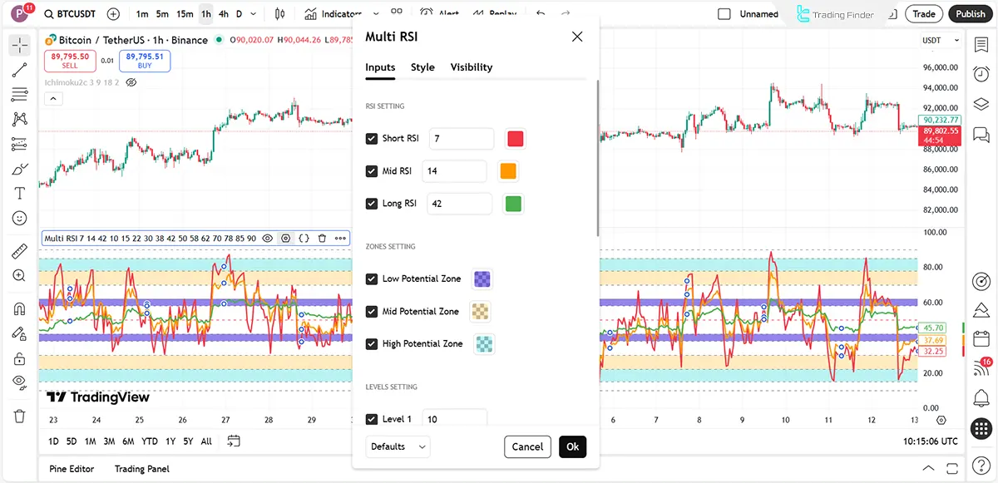
Task: Toggle drawings visibility with the eye icon
Action: (18, 382)
